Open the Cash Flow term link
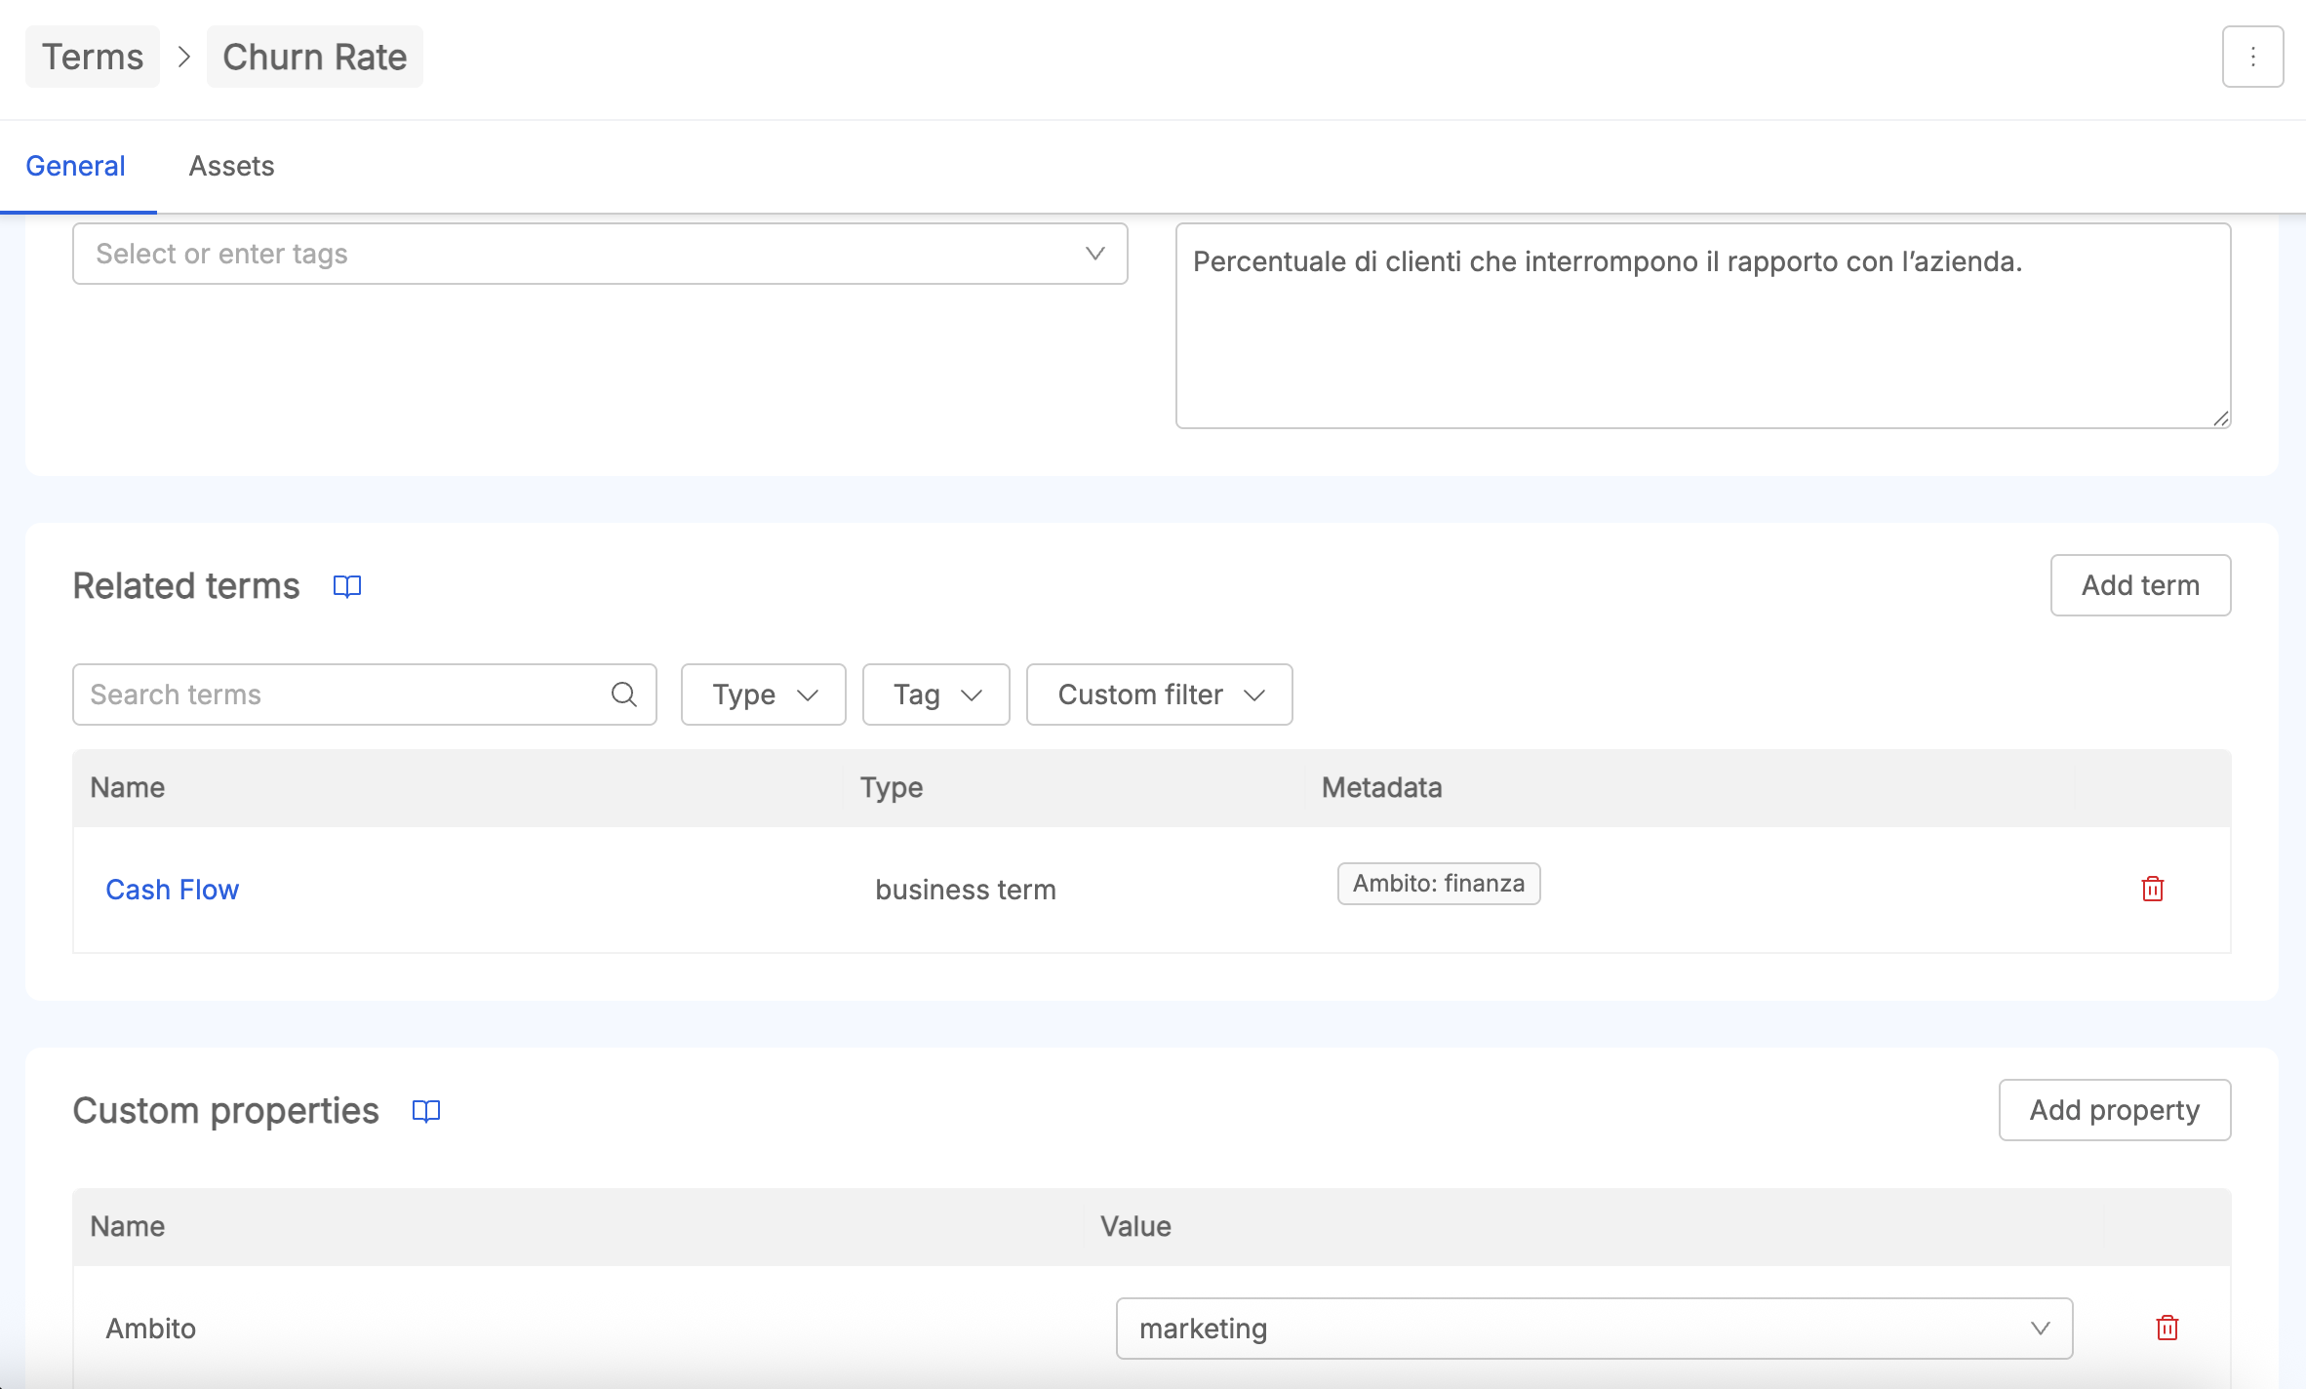 point(172,890)
